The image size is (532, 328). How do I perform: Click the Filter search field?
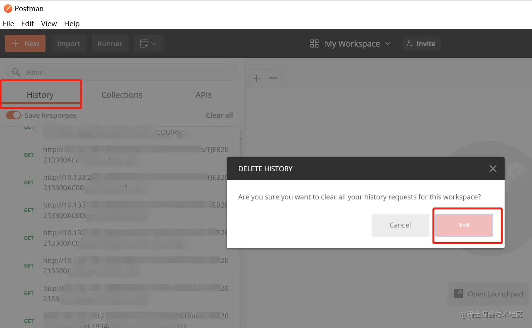pos(122,72)
